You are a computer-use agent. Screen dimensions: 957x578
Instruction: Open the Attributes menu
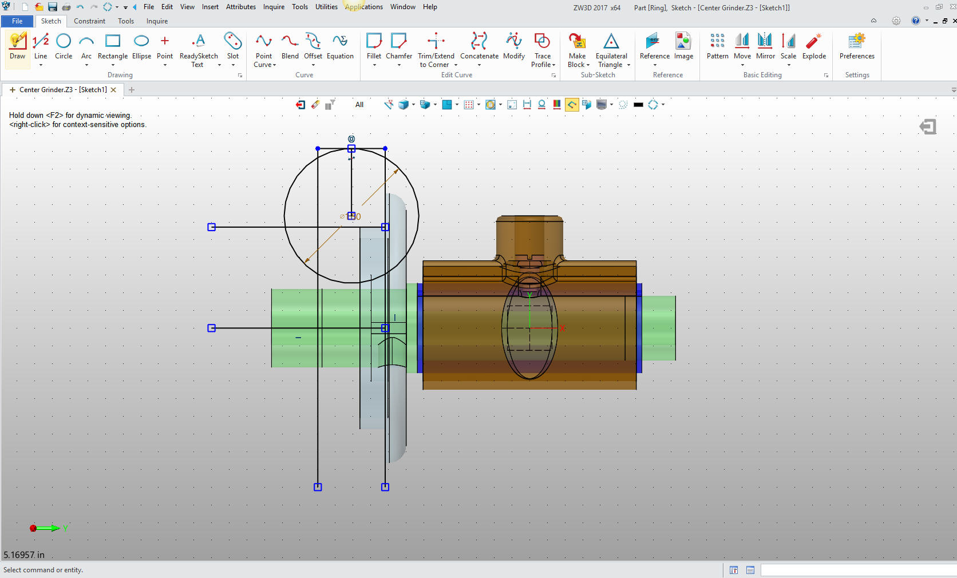click(x=240, y=7)
